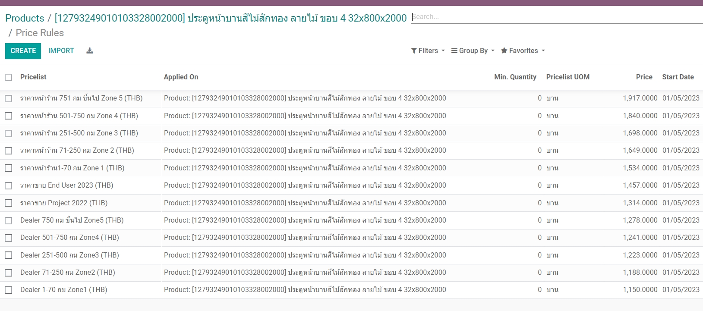Click the IMPORT button
Viewport: 703px width, 311px height.
point(61,51)
